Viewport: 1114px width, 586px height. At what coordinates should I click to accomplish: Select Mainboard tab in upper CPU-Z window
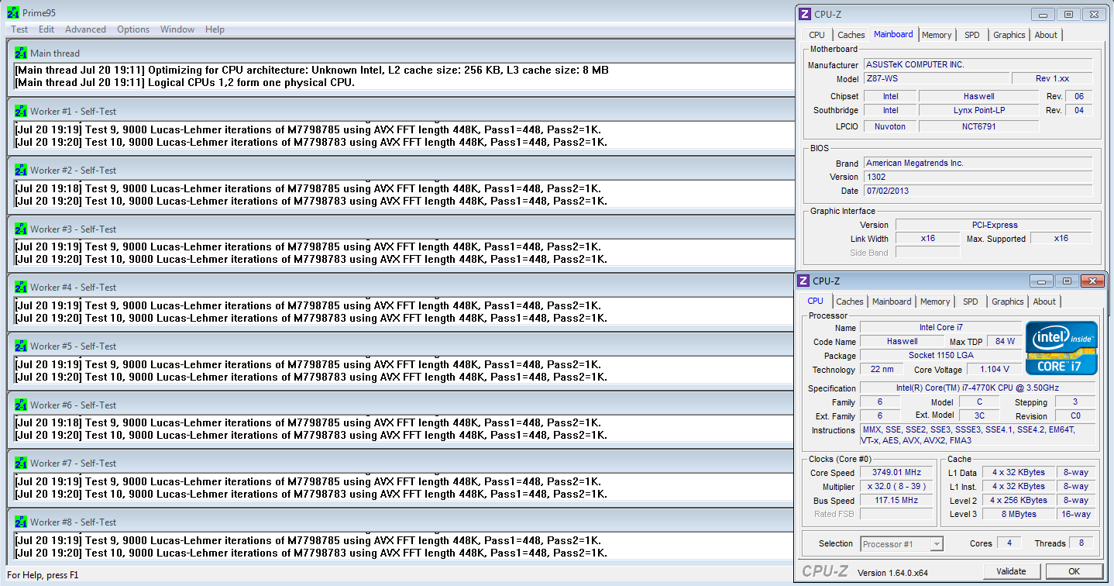pos(893,34)
